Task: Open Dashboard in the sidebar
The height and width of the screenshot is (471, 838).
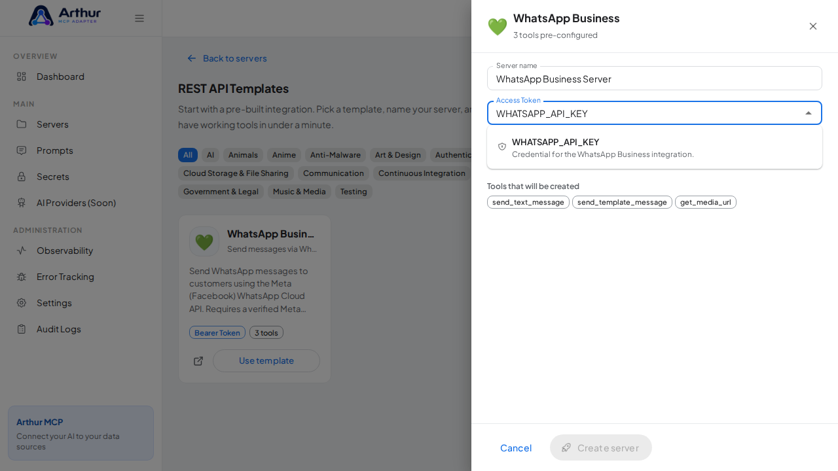Action: (81, 77)
